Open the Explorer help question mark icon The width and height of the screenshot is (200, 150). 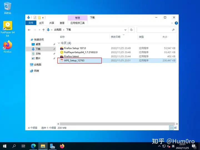pyautogui.click(x=176, y=23)
